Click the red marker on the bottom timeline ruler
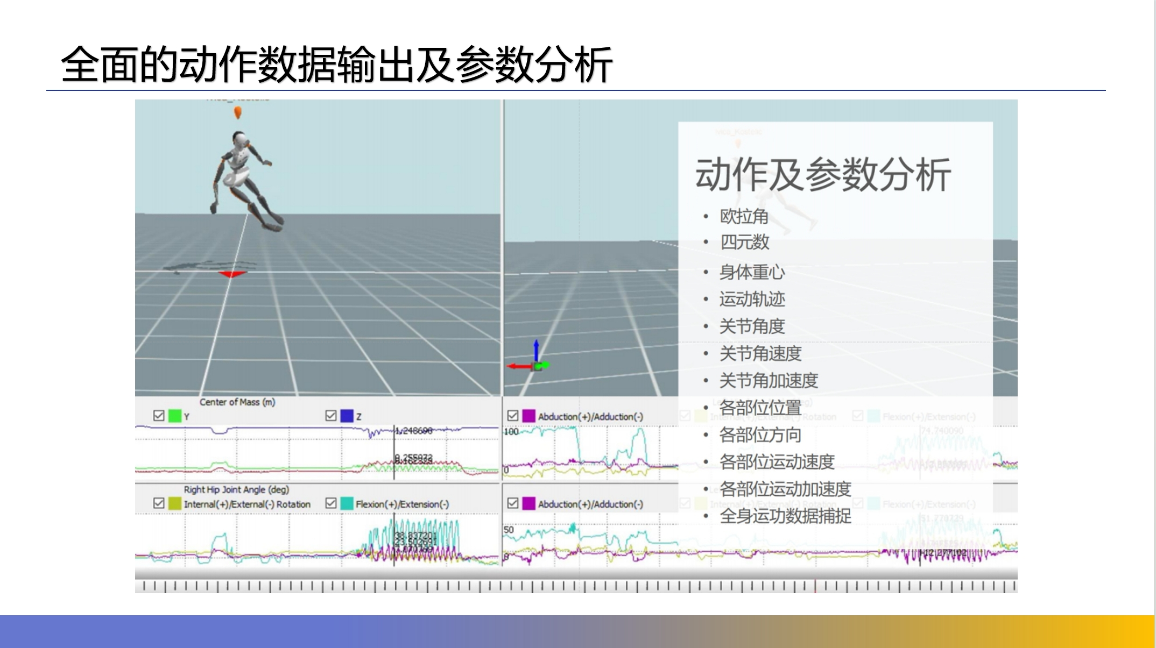The height and width of the screenshot is (648, 1156). (815, 586)
